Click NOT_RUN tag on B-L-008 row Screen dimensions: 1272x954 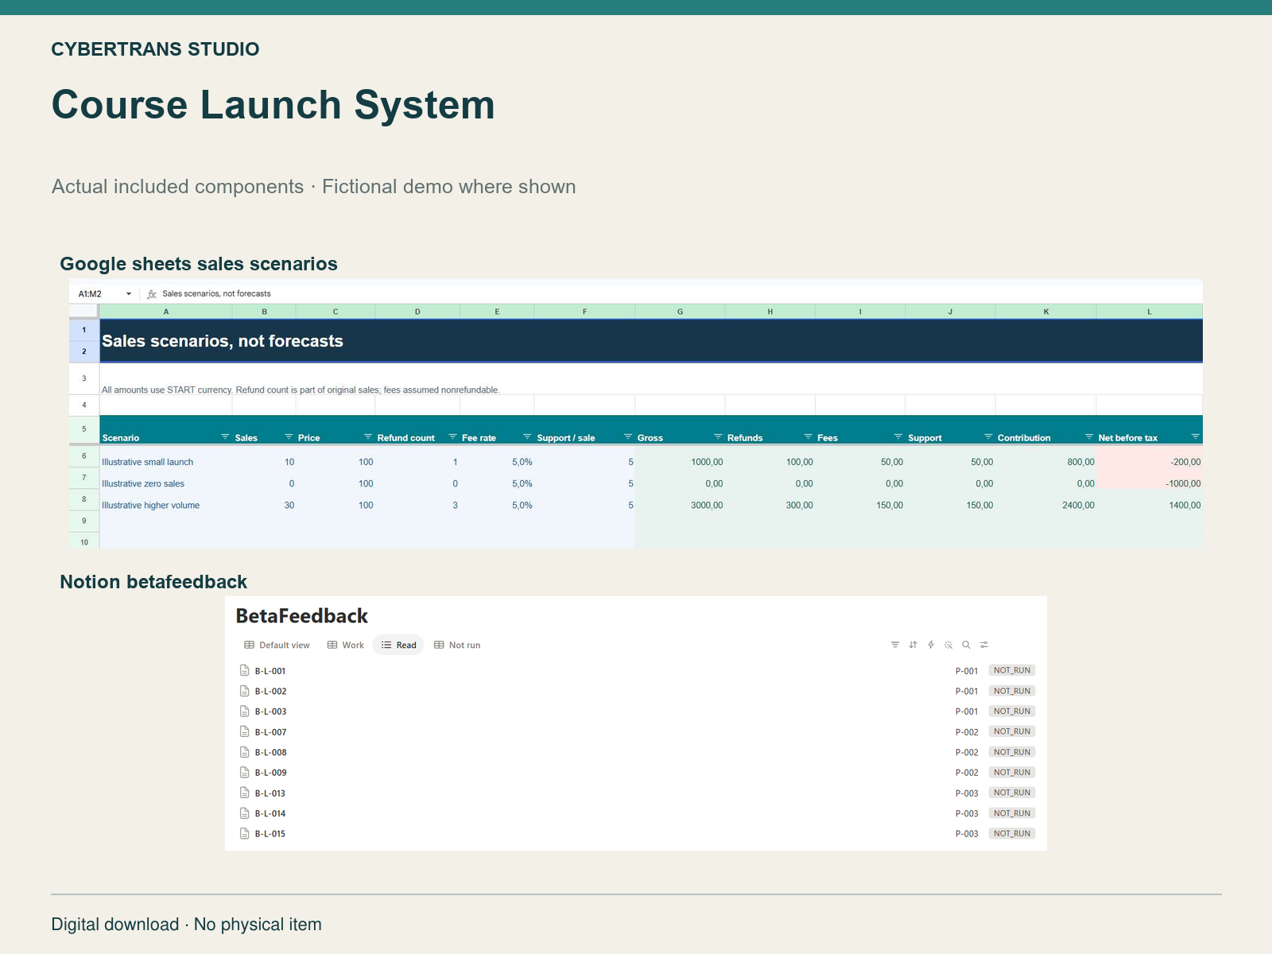(x=1012, y=752)
